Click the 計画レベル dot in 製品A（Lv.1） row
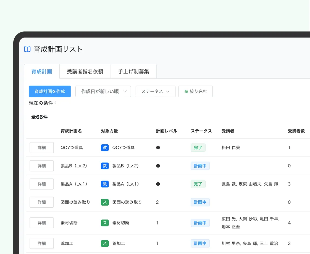This screenshot has height=254, width=310. click(x=158, y=184)
